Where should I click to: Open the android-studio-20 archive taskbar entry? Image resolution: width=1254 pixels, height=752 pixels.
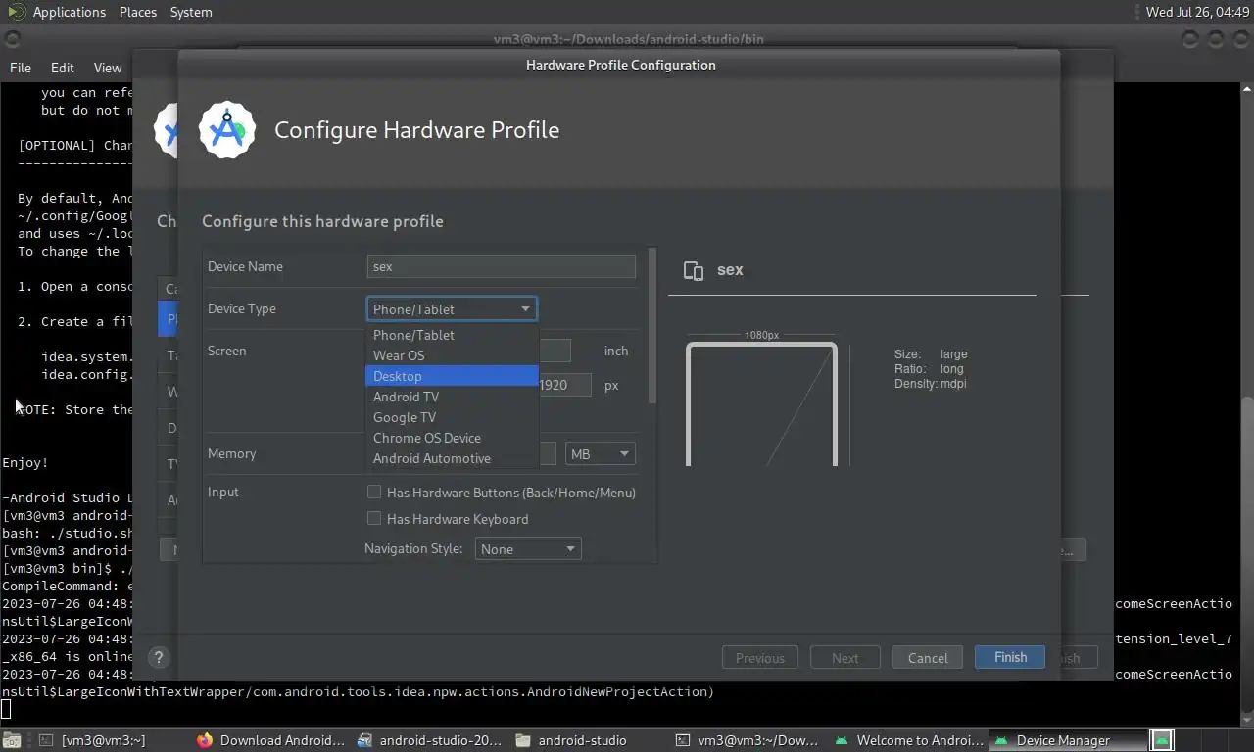(x=431, y=740)
